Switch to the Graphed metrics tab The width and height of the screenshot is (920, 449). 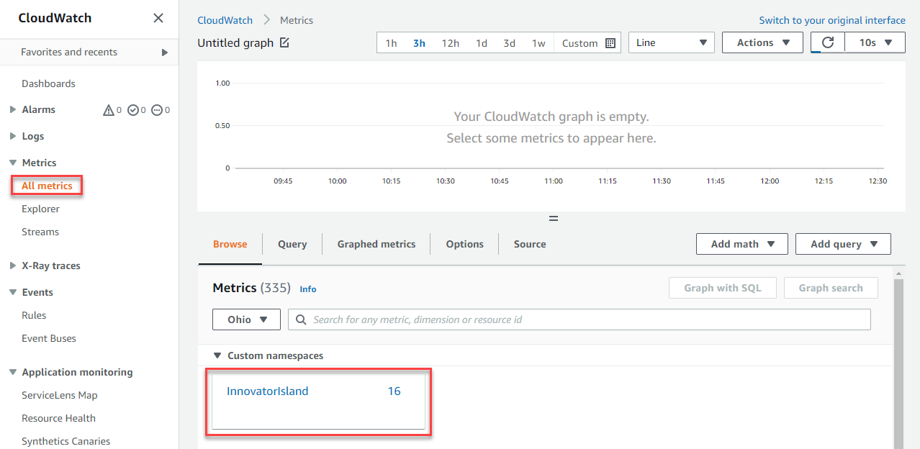tap(376, 244)
